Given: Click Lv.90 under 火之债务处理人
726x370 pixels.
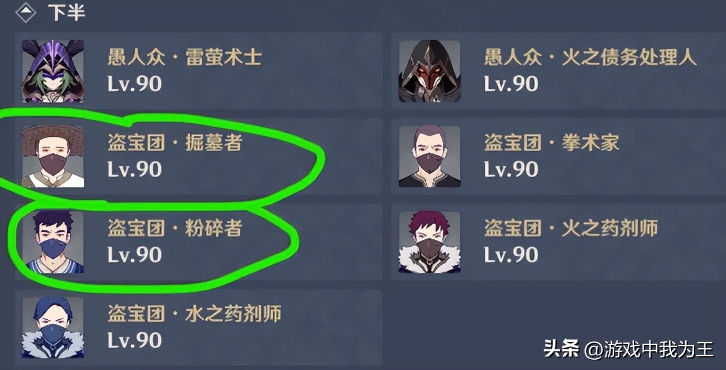Looking at the screenshot, I should point(511,84).
